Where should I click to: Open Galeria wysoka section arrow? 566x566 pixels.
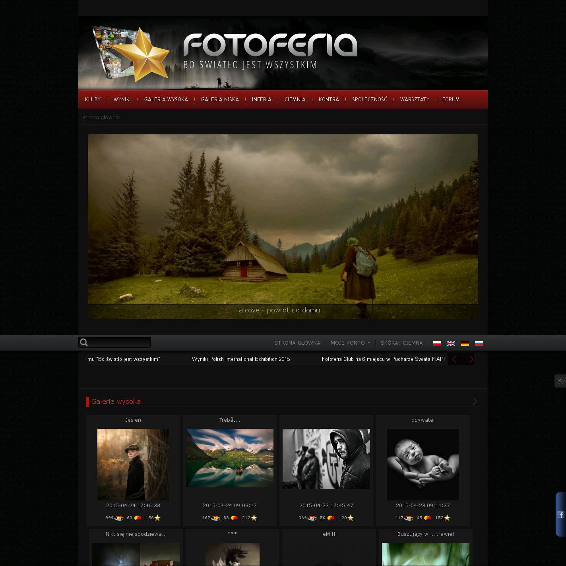pos(475,401)
